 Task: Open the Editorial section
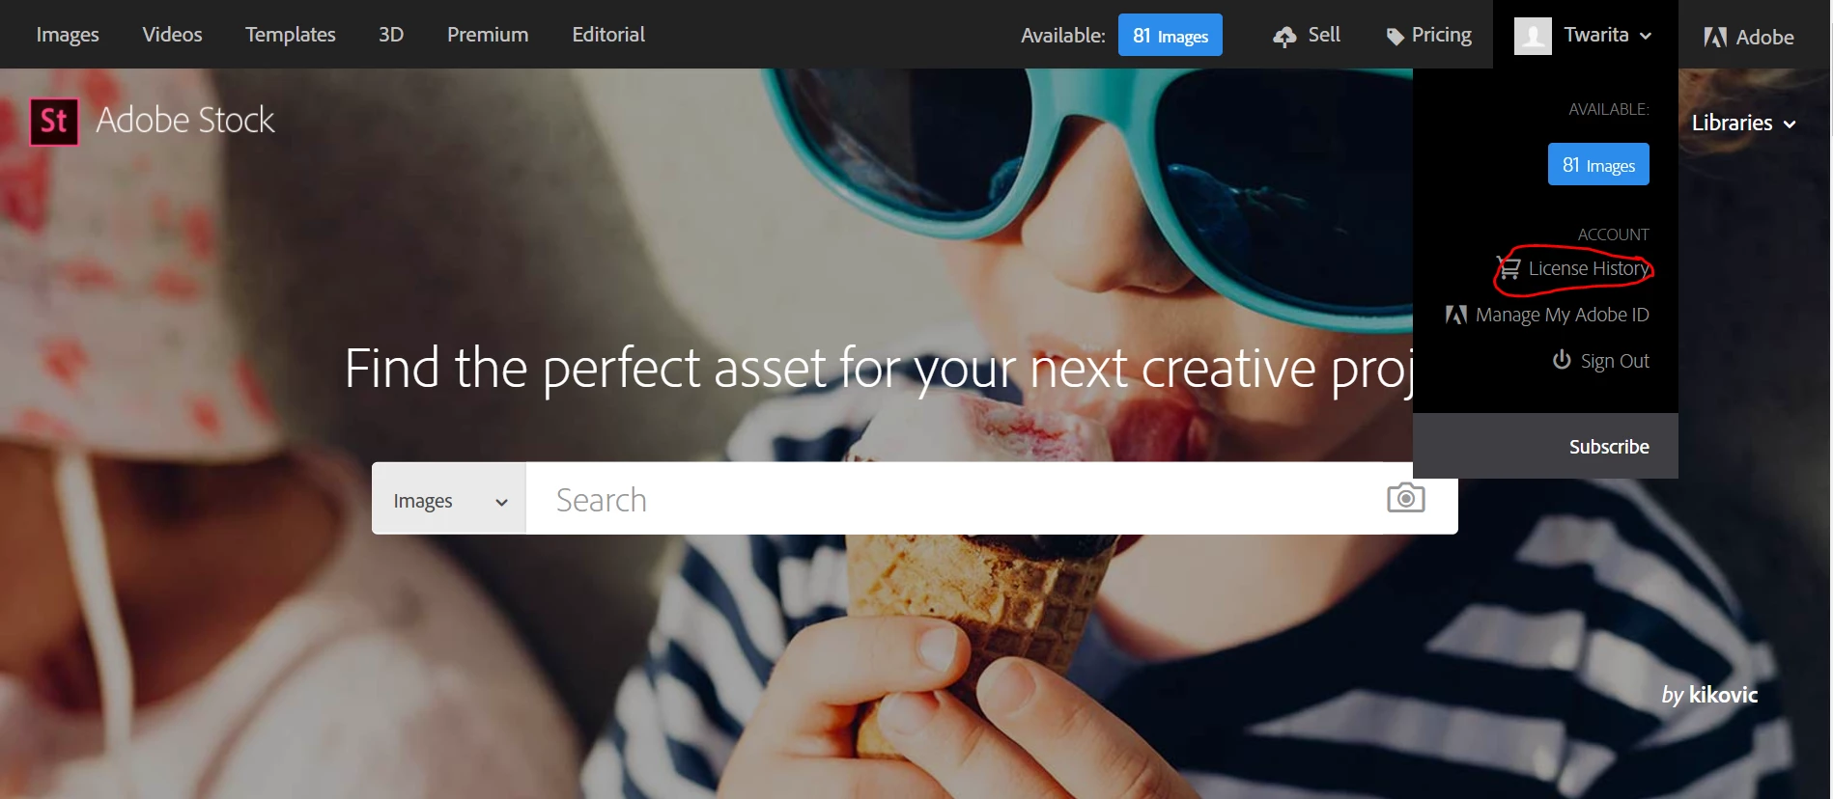click(x=608, y=35)
